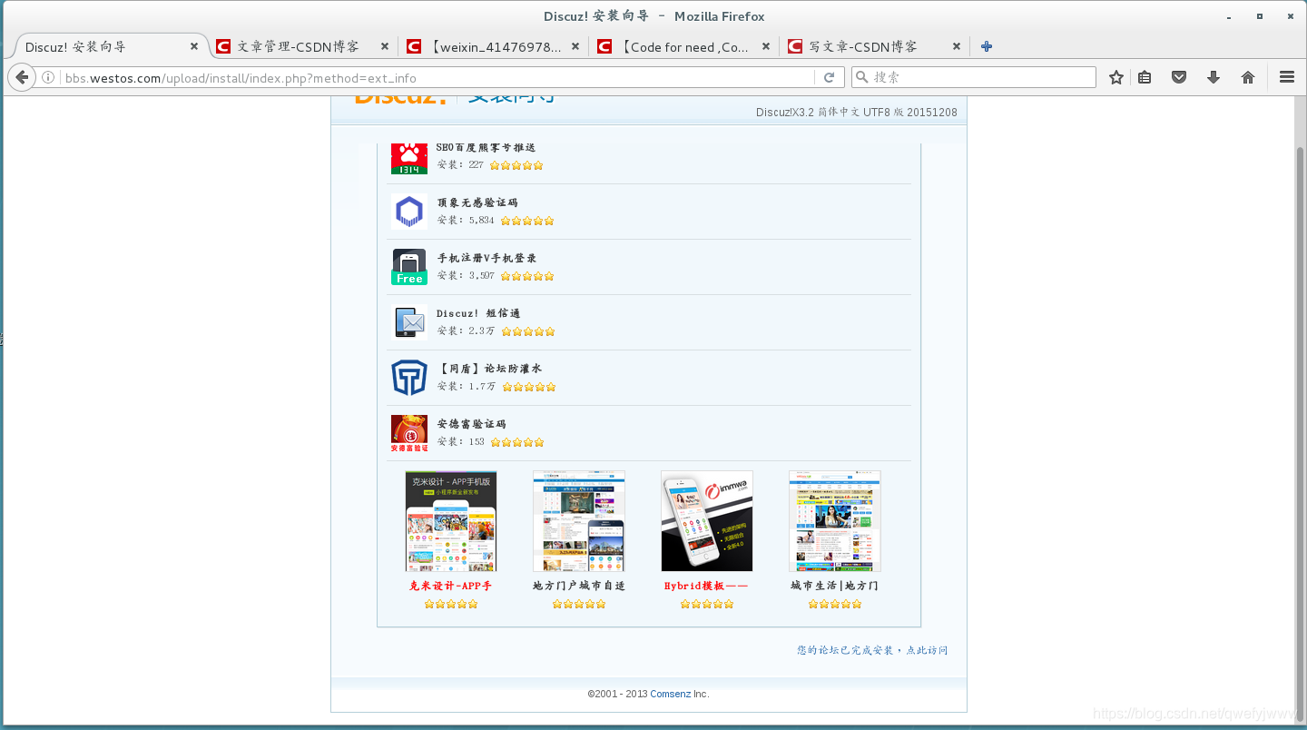Open the 顶象无感验证码 plugin link

(477, 202)
